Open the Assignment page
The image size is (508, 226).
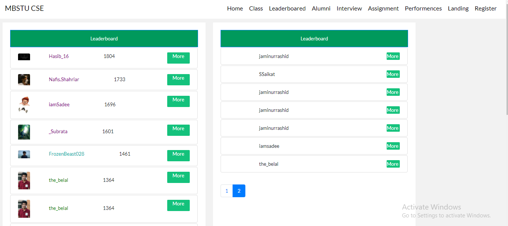click(383, 8)
